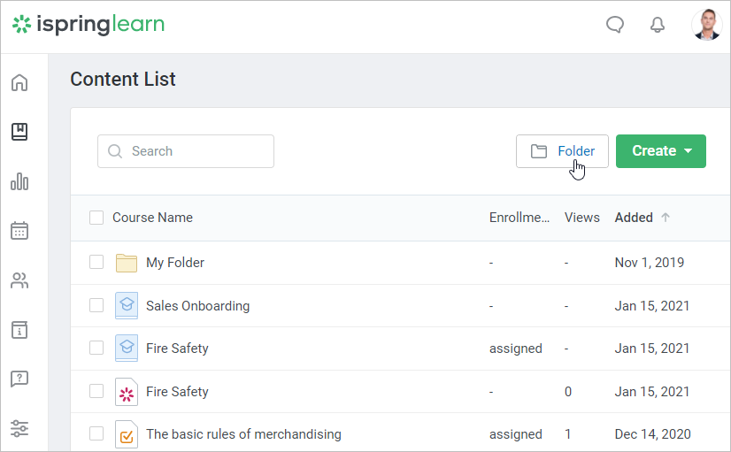Open The basic rules of merchandising course
Viewport: 731px width, 452px height.
coord(243,434)
